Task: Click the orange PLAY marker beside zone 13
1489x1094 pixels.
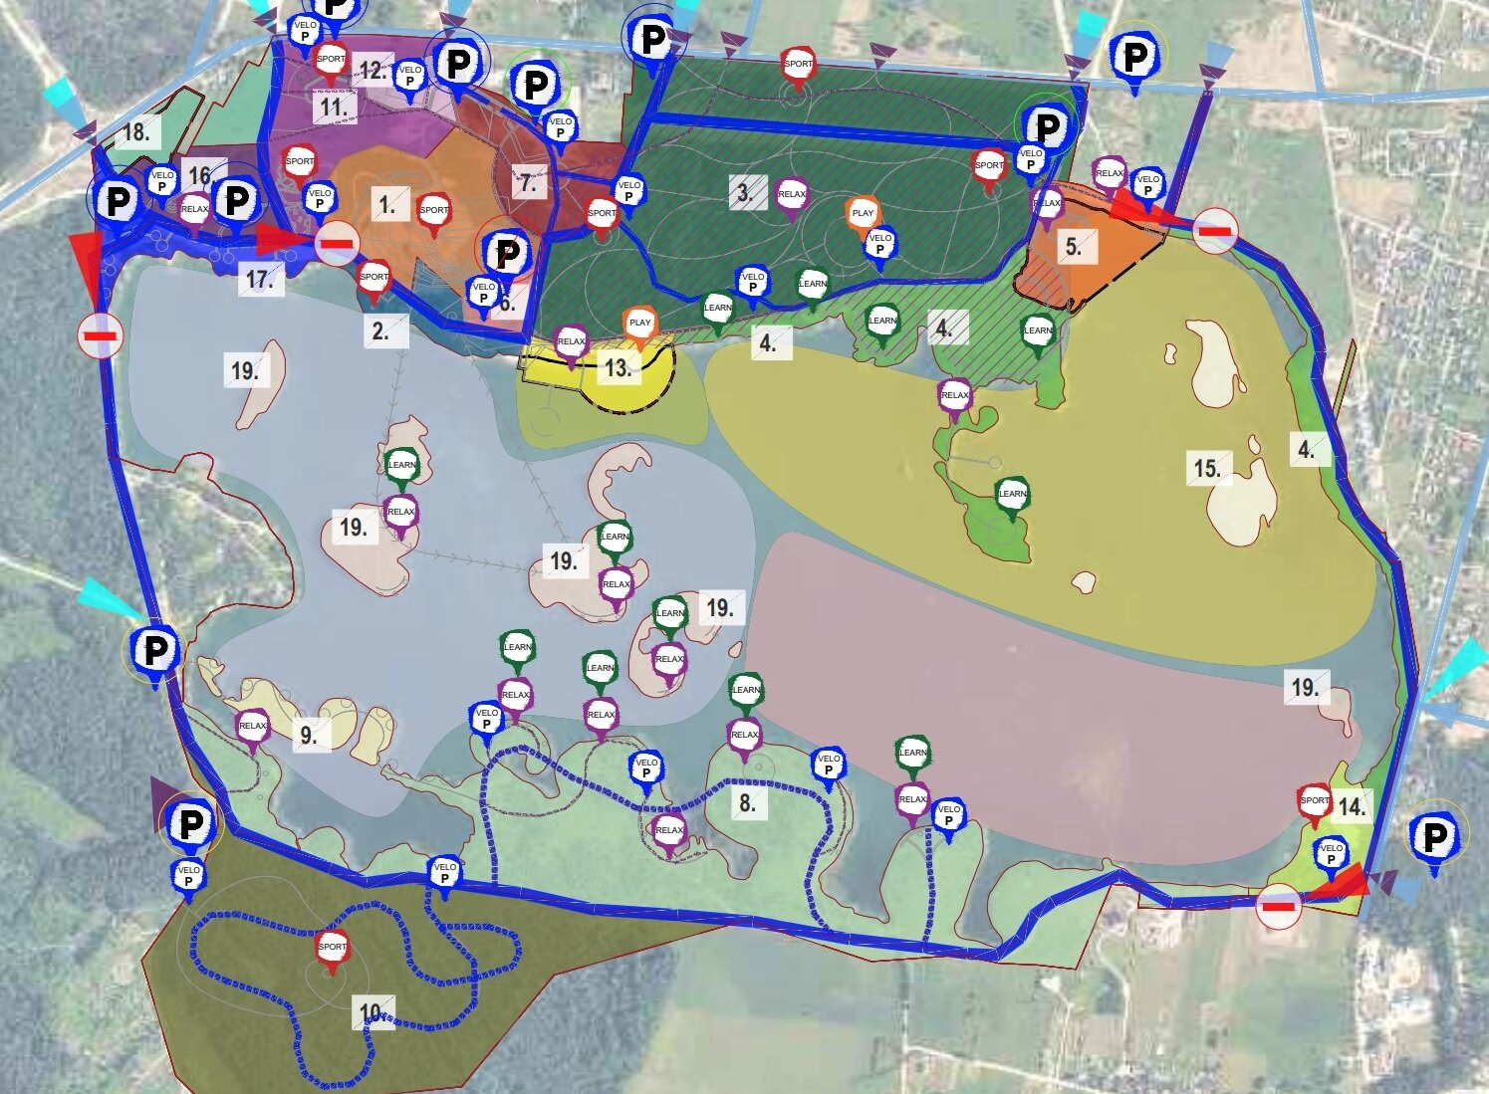Action: [x=639, y=324]
